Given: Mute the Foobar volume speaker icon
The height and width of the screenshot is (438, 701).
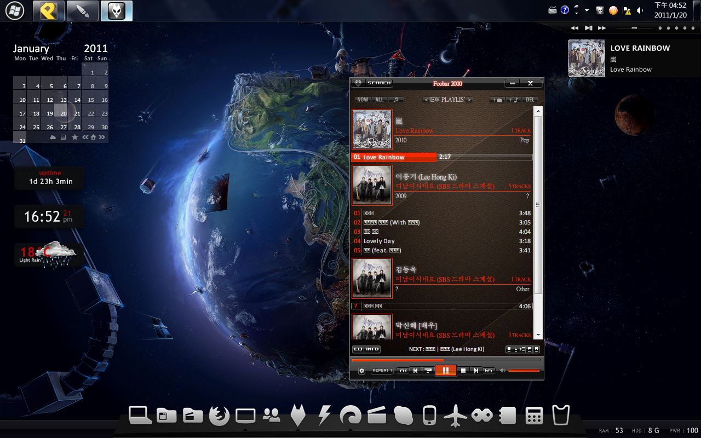Looking at the screenshot, I should (503, 371).
